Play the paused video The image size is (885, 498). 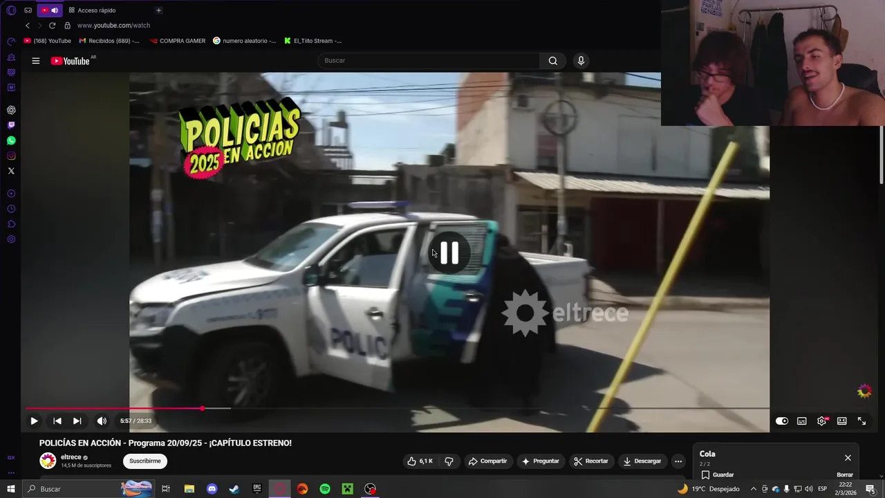(34, 421)
